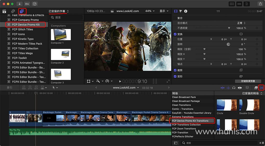Image resolution: width=265 pixels, height=146 pixels.
Task: Open the 已安装的转场 transitions dropdown
Action: [x=252, y=93]
